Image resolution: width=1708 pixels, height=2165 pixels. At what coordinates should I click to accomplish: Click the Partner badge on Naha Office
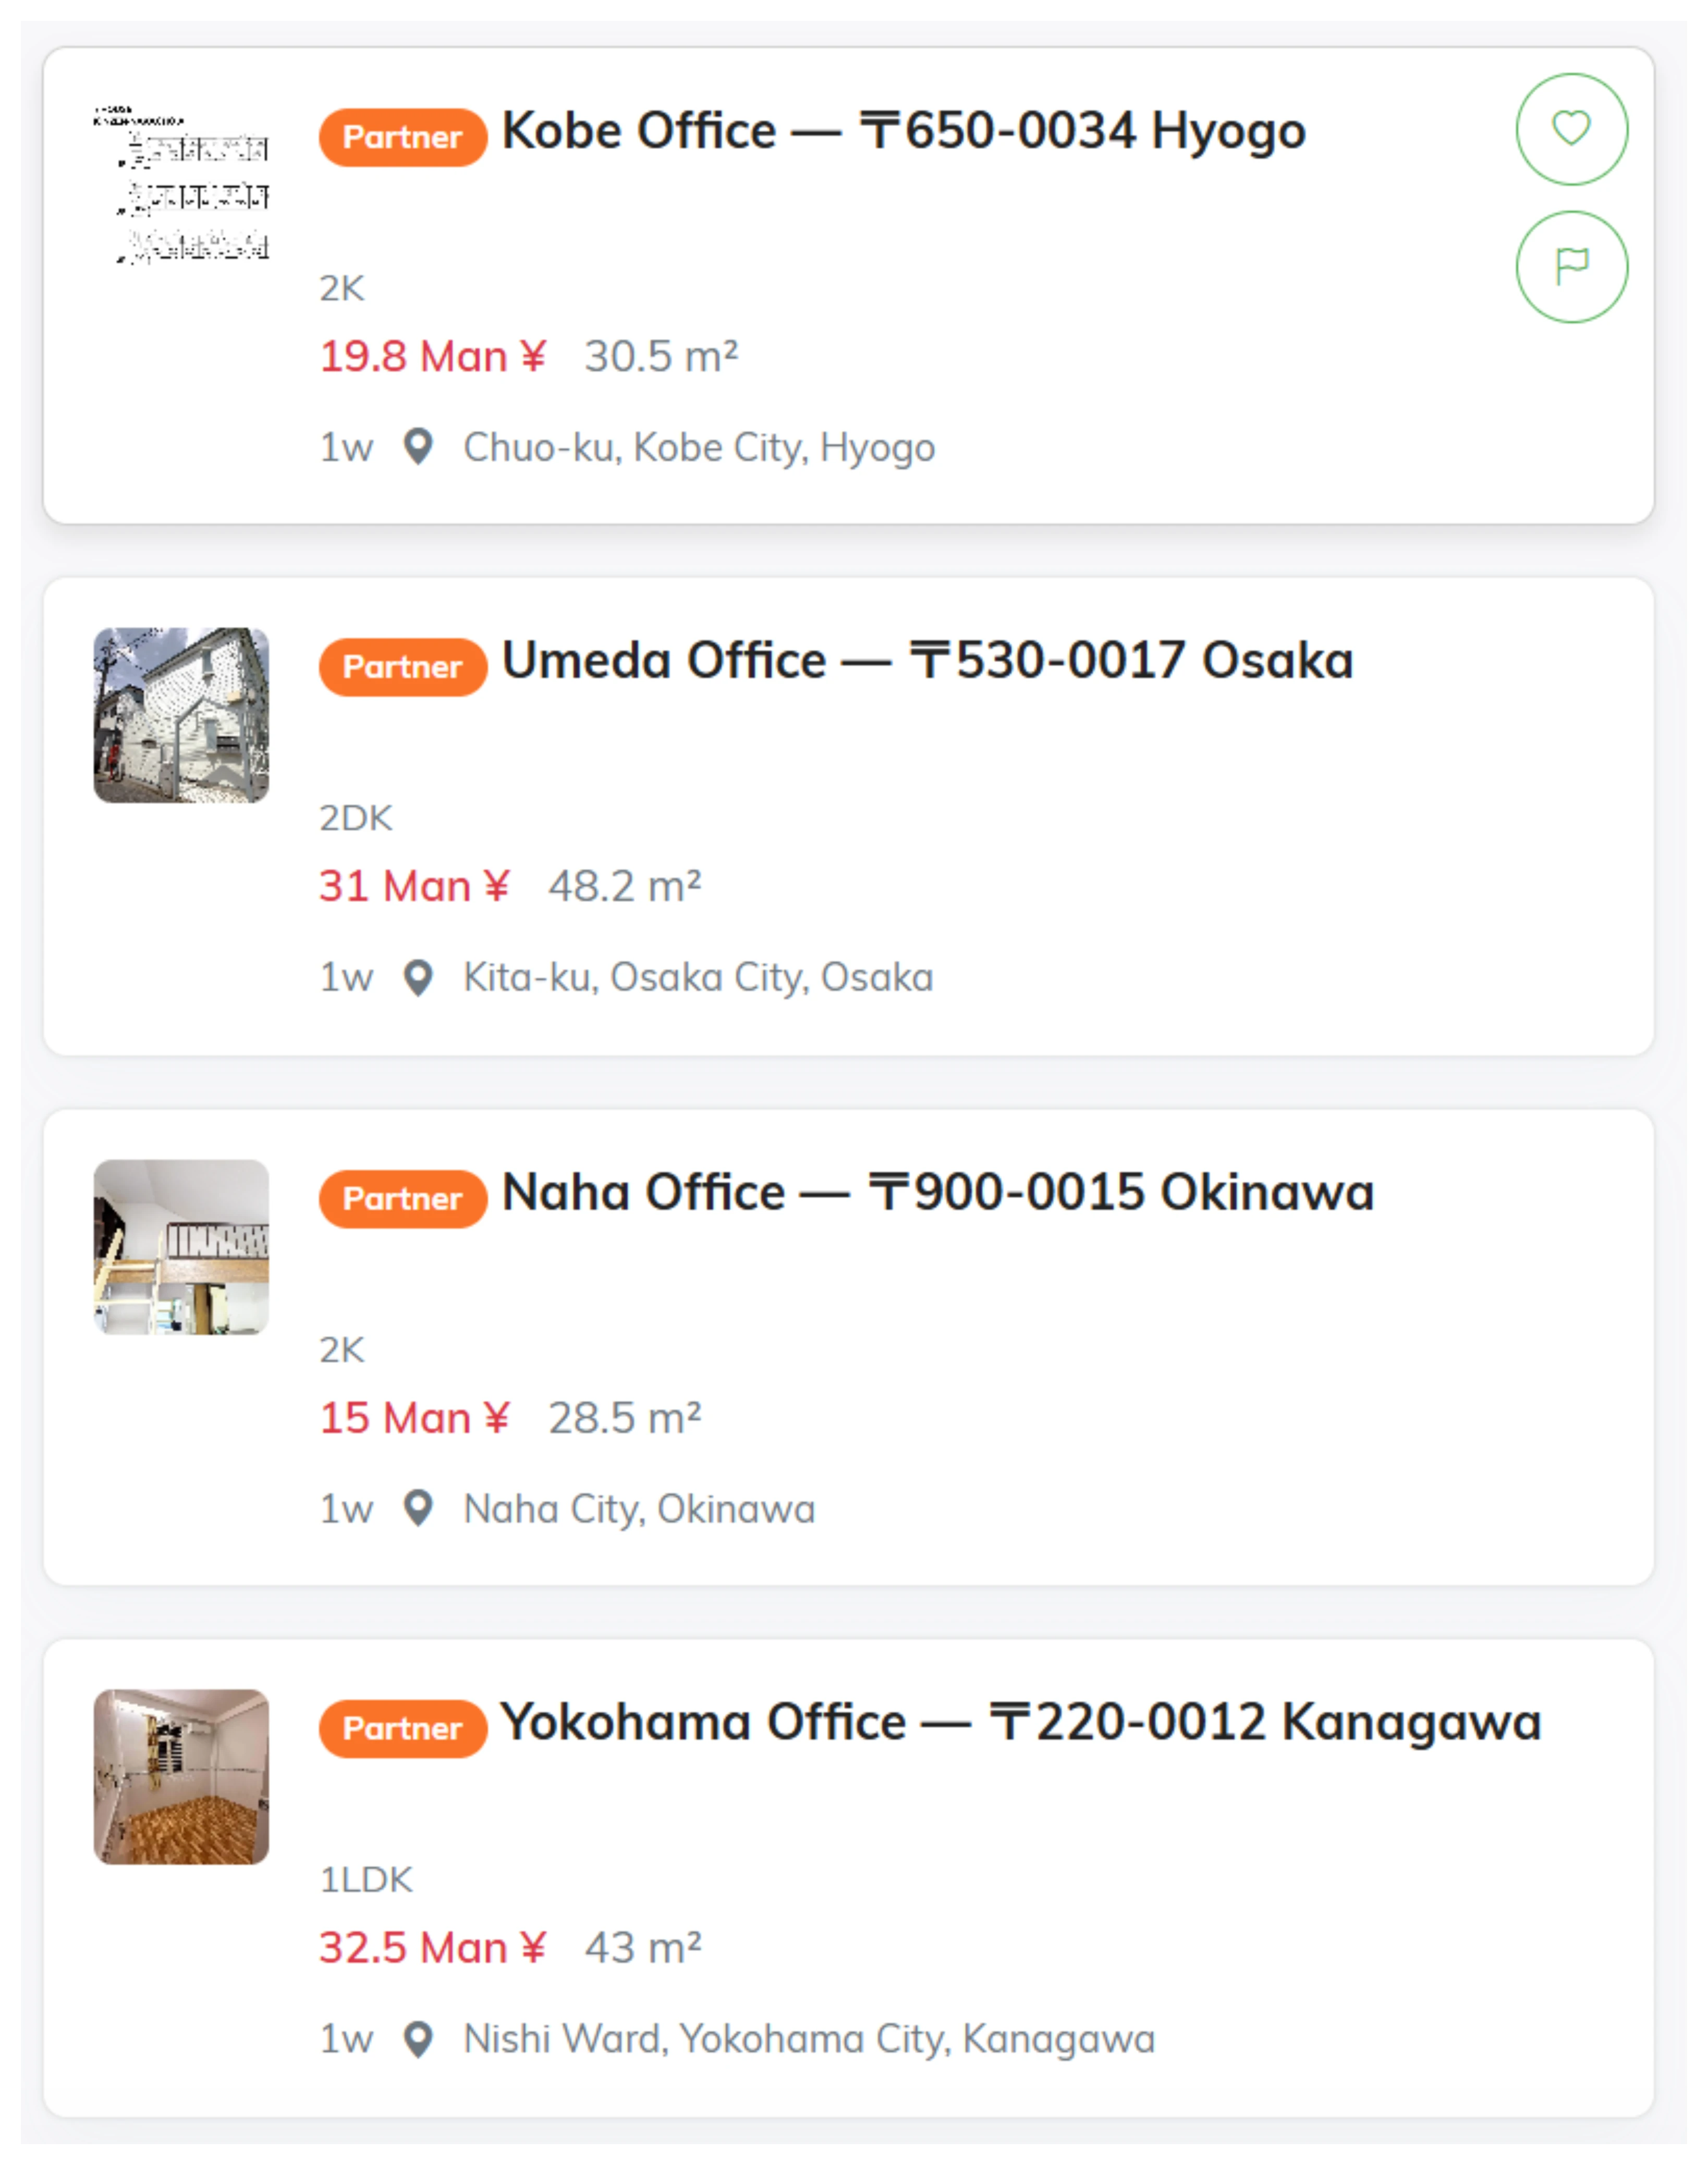coord(403,1198)
